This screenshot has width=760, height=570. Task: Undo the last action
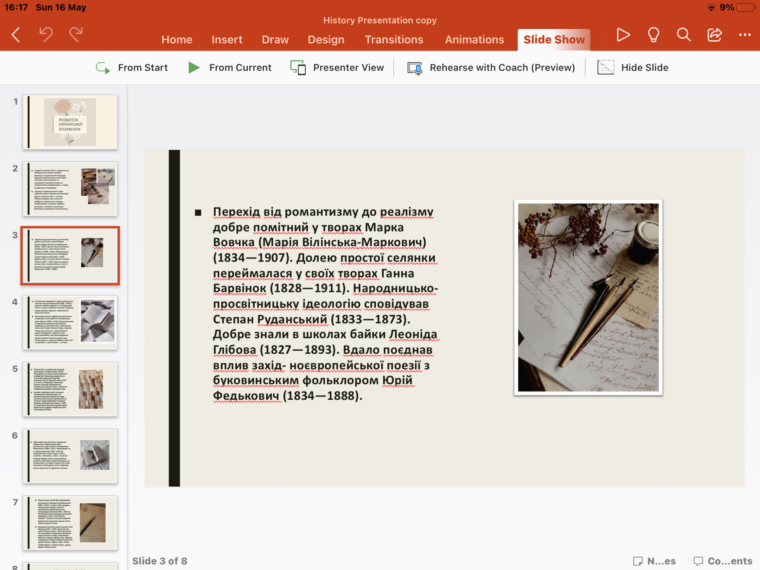coord(46,35)
